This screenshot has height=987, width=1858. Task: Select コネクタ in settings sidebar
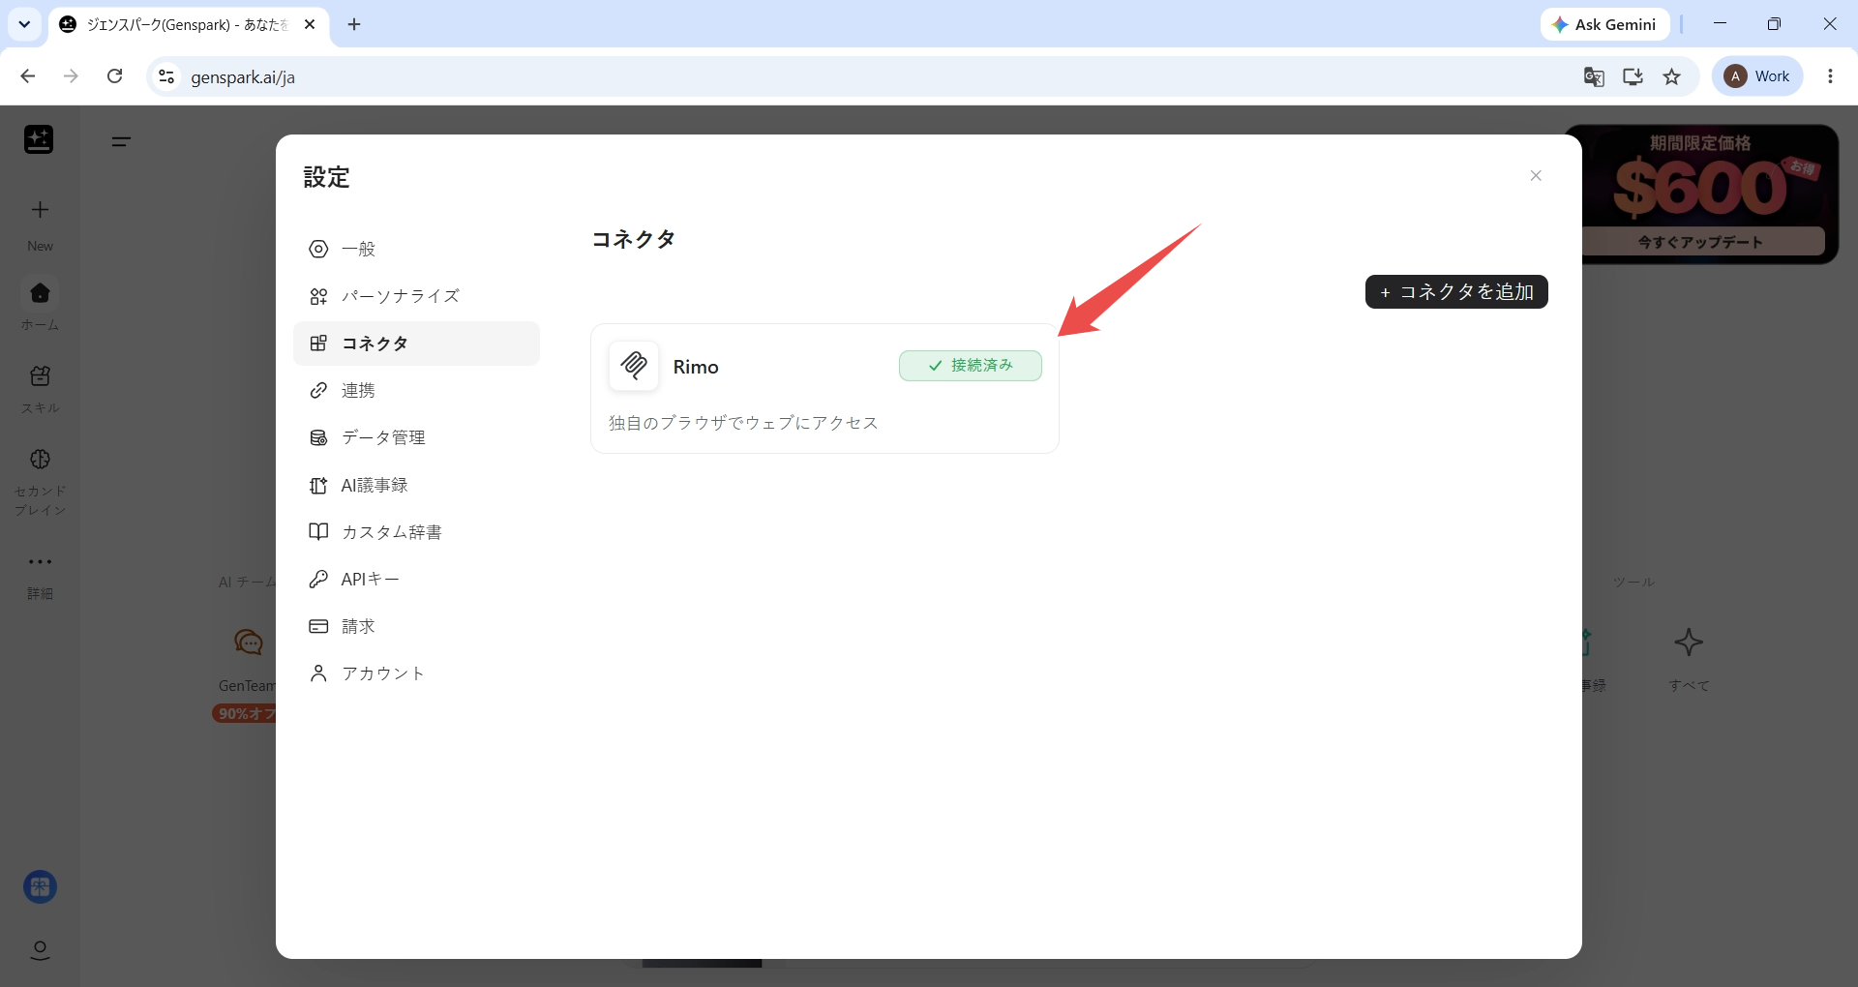pyautogui.click(x=416, y=344)
